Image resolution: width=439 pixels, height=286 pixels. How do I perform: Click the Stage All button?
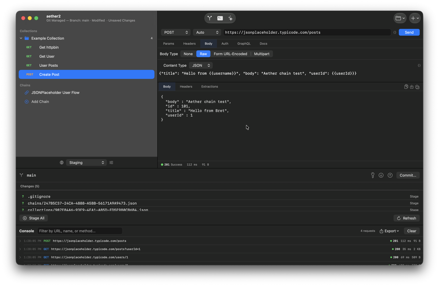pos(34,218)
